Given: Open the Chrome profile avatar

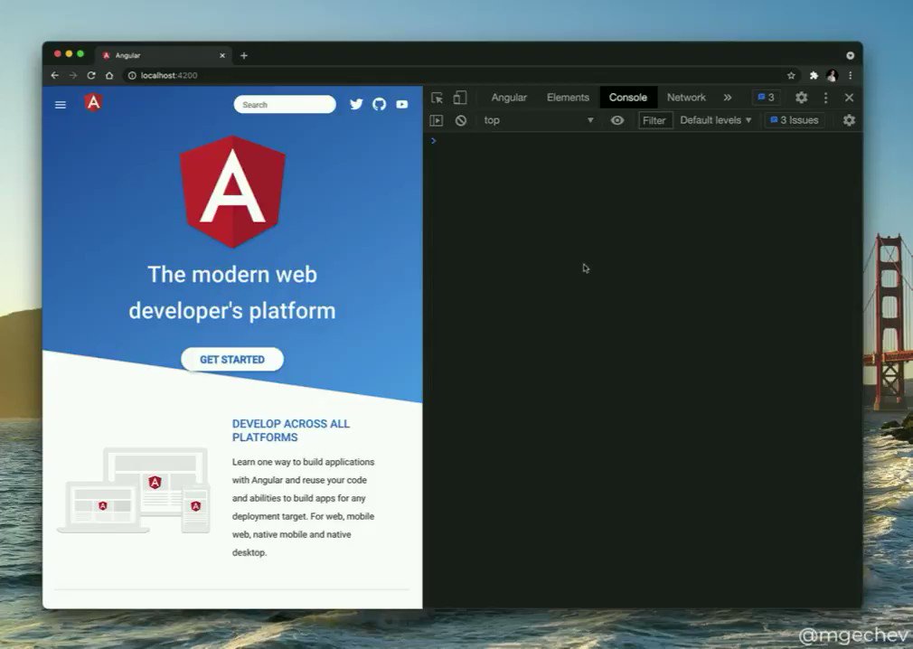Looking at the screenshot, I should (x=832, y=75).
